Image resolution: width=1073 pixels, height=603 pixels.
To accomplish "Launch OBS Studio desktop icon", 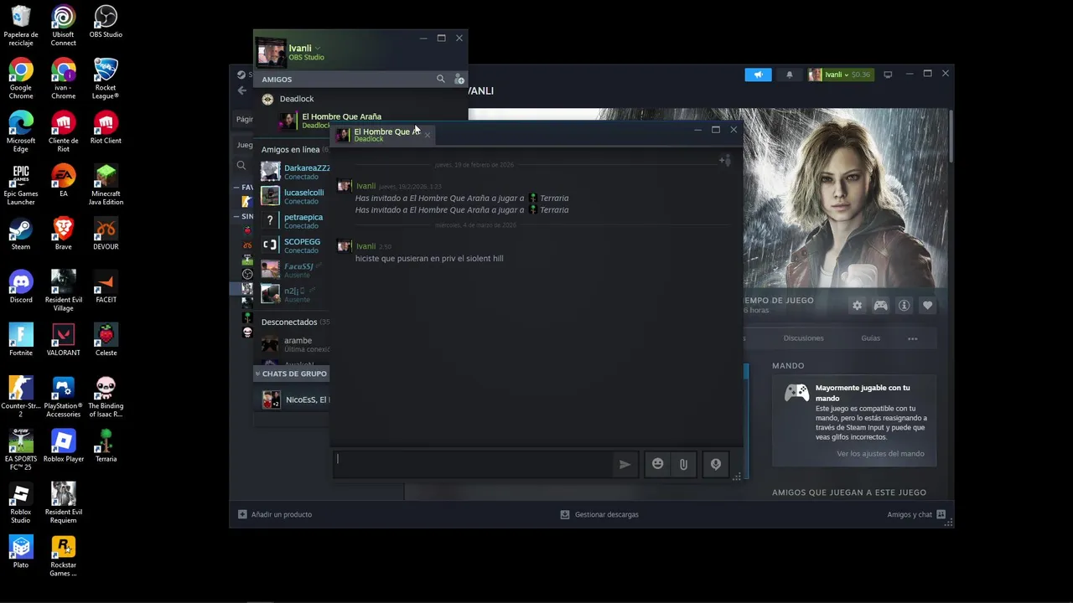I will (106, 22).
